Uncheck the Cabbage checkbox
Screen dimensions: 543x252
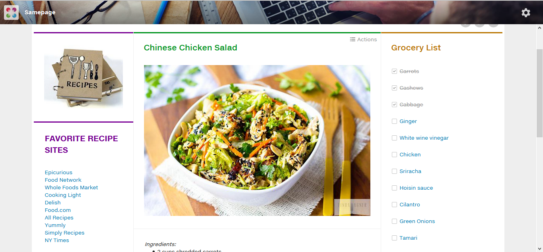click(394, 105)
